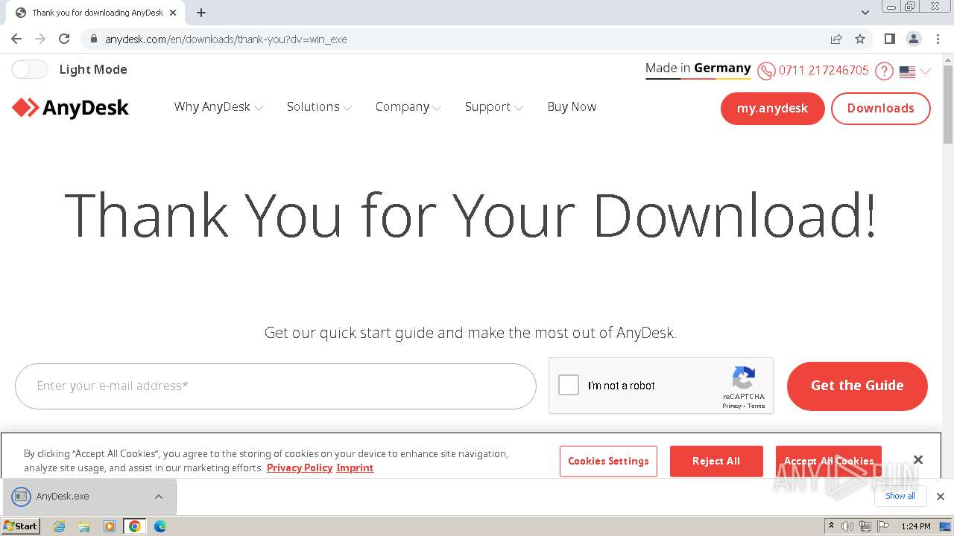Viewport: 954px width, 536px height.
Task: View site information lock icon
Action: tap(94, 39)
